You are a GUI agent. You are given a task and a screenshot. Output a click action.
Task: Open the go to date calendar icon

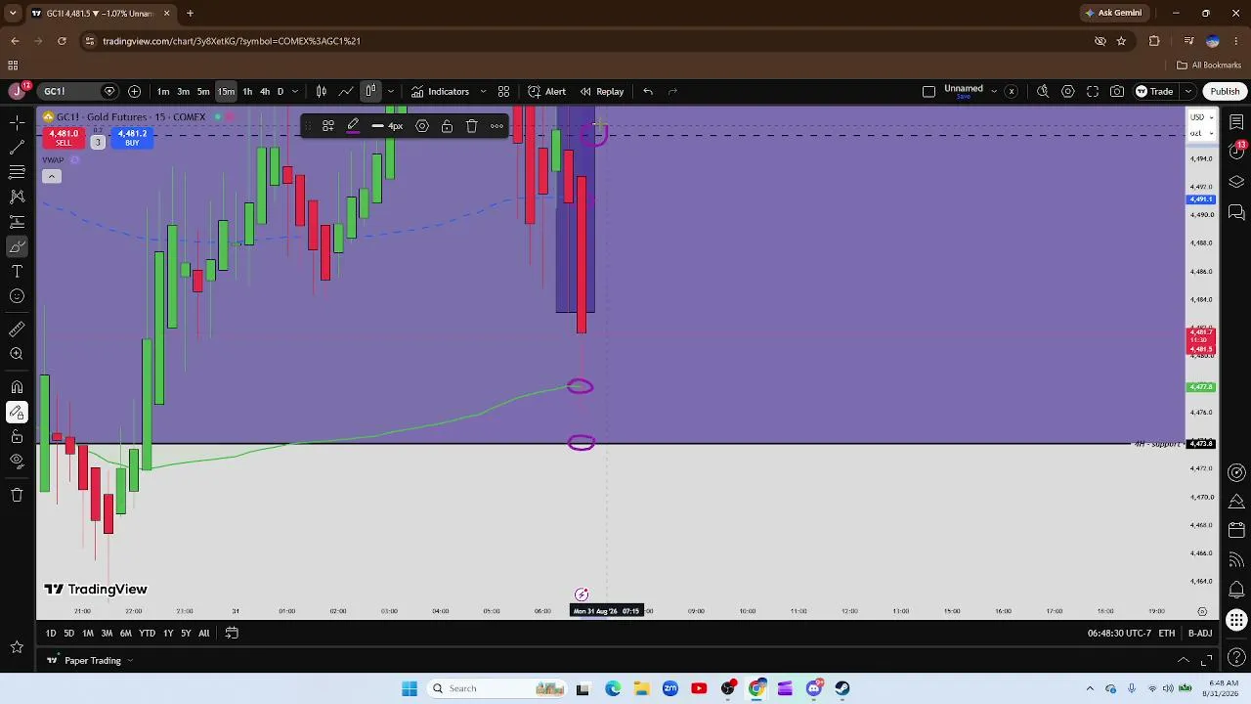pos(232,633)
